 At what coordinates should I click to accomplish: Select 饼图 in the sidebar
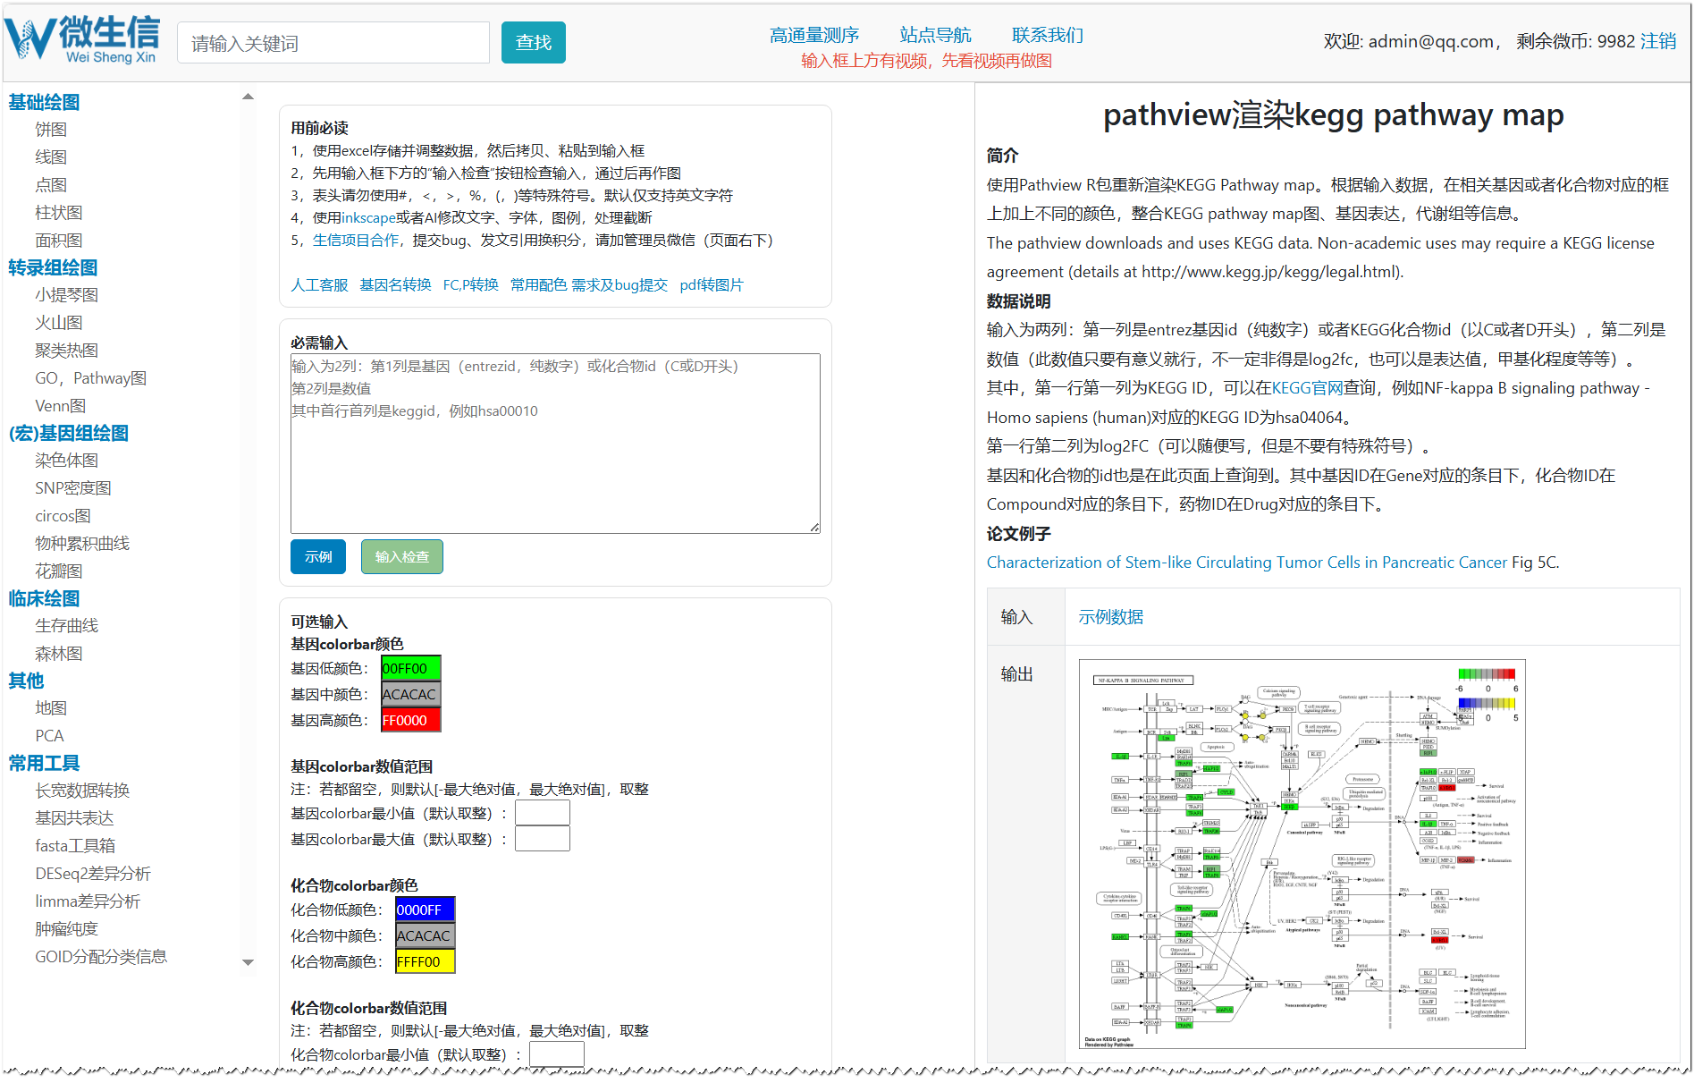(x=51, y=130)
